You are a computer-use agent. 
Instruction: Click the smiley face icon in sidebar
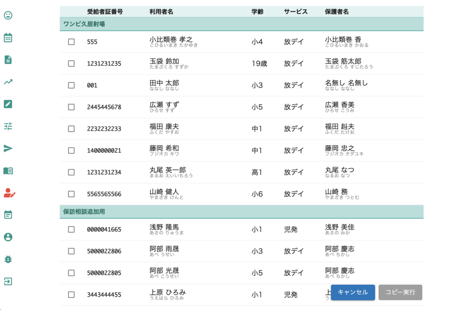click(x=8, y=15)
